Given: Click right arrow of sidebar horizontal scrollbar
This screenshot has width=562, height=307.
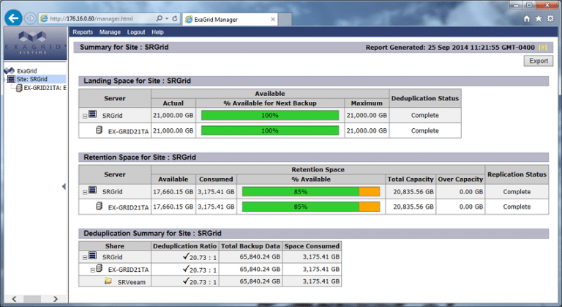Looking at the screenshot, I should (x=56, y=299).
